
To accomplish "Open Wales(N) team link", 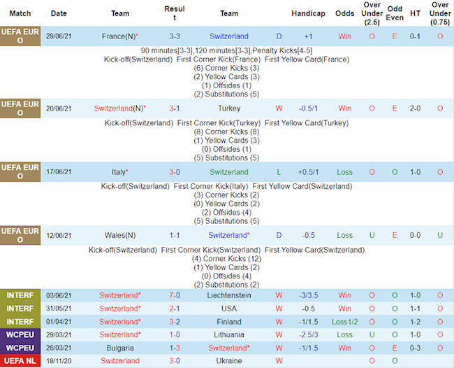I will tap(120, 236).
